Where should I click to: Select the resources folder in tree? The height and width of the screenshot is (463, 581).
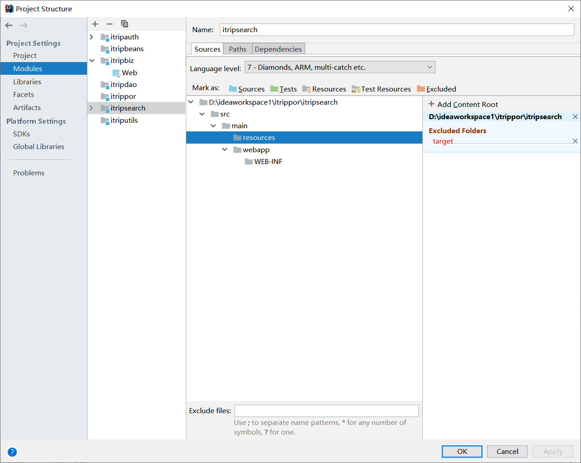point(304,138)
